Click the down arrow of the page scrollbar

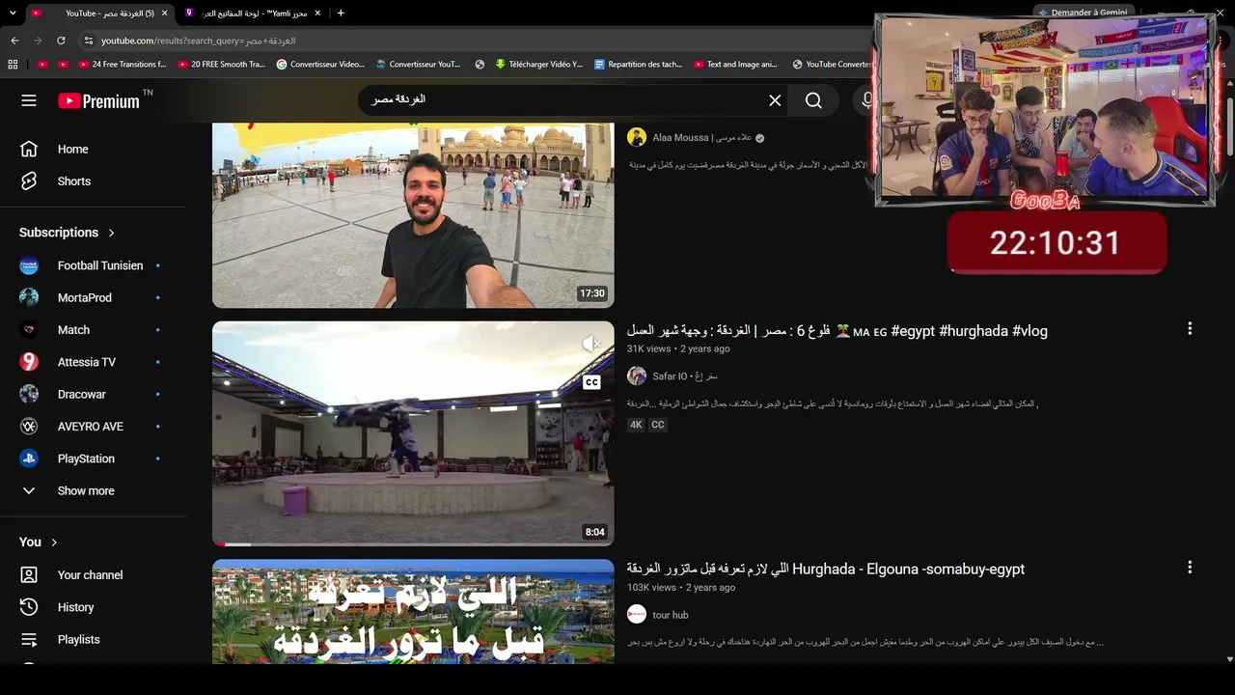pos(1228,658)
